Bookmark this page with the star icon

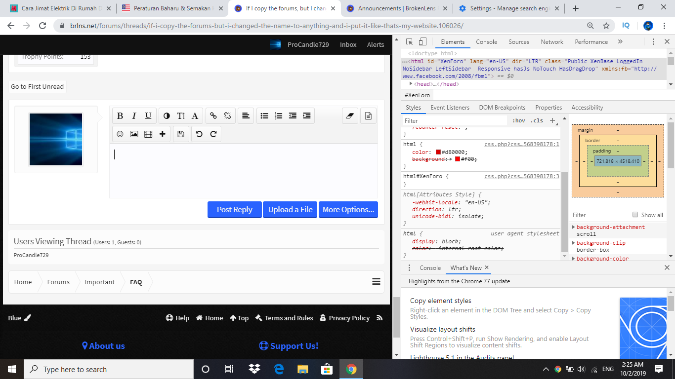coord(606,26)
